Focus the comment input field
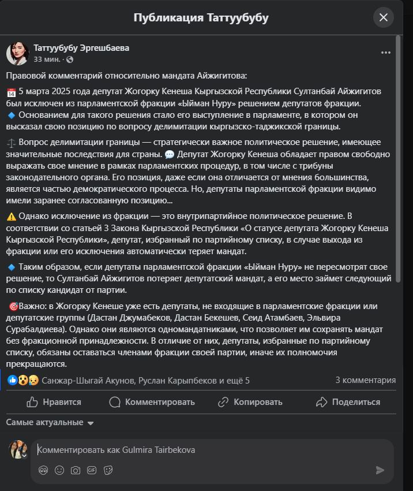Image resolution: width=413 pixels, height=491 pixels. pos(208,449)
